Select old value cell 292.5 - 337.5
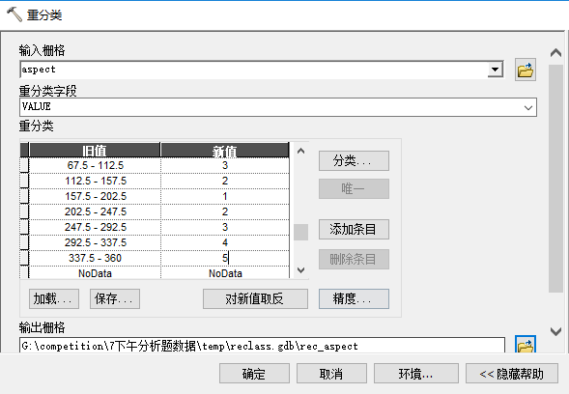This screenshot has height=394, width=569. (95, 242)
